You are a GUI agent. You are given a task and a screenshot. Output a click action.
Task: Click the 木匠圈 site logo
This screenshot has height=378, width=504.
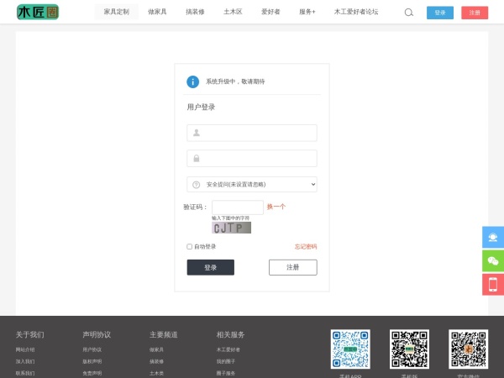pos(38,13)
